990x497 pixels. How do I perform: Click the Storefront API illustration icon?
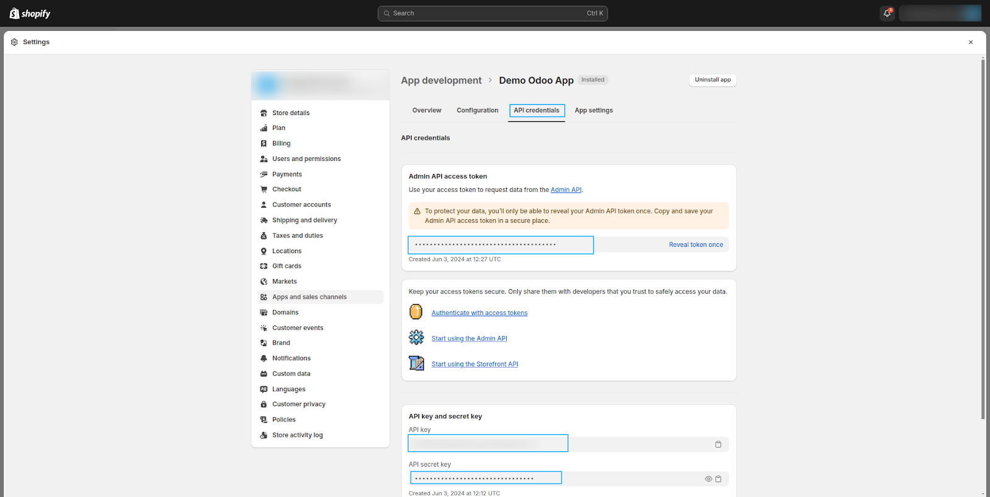[x=416, y=363]
